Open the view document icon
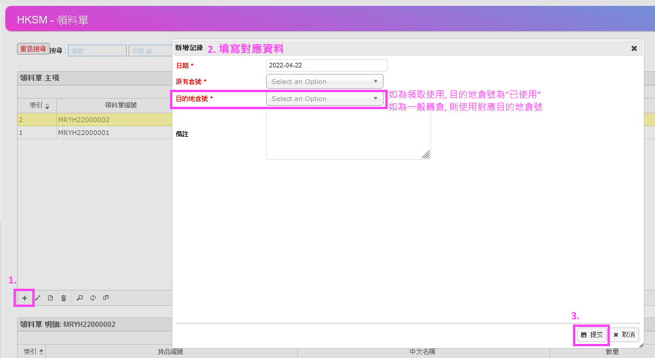The width and height of the screenshot is (655, 358). click(50, 298)
